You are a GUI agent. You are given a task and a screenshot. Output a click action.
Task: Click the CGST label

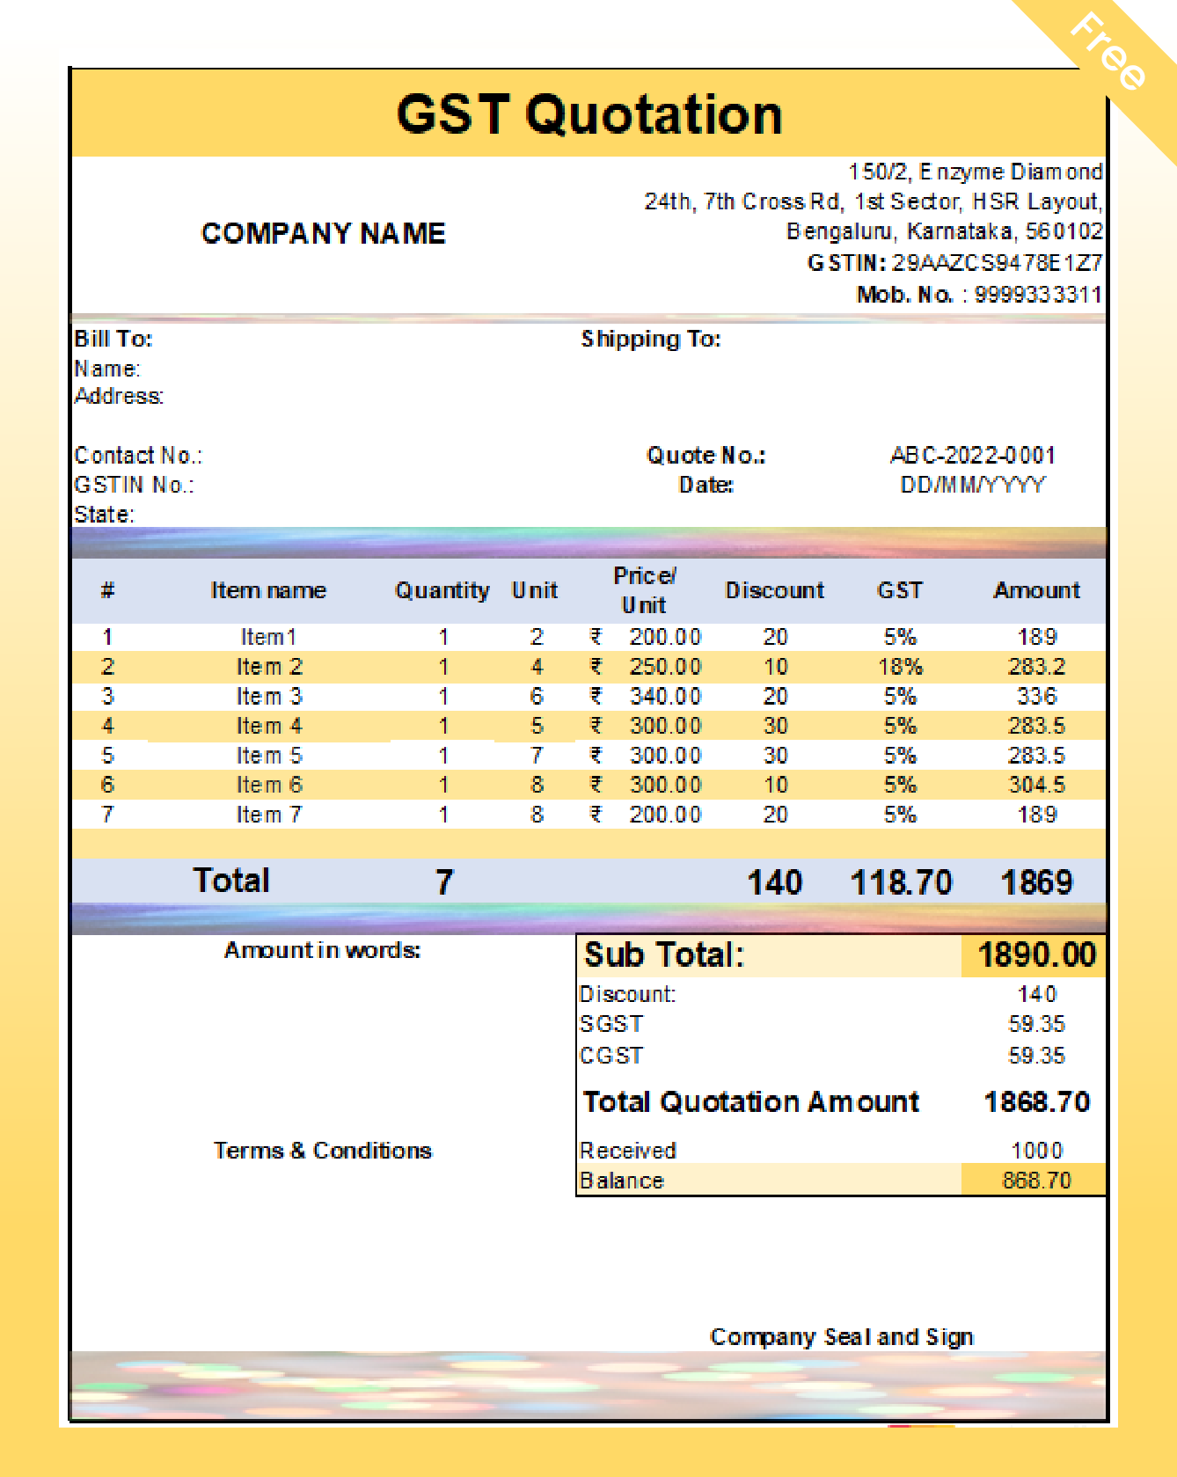point(611,1056)
